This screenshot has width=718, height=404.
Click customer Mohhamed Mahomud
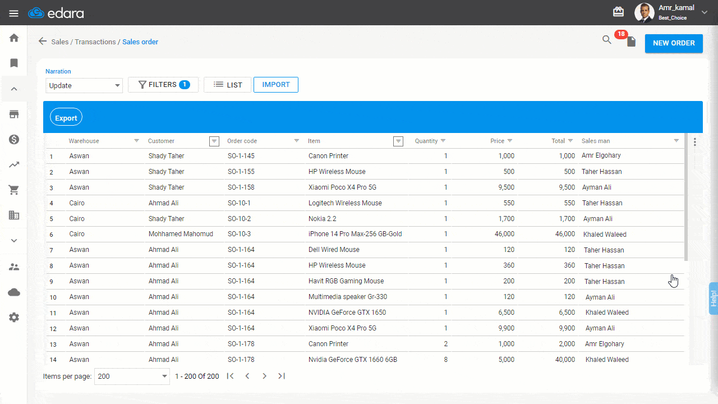point(181,234)
